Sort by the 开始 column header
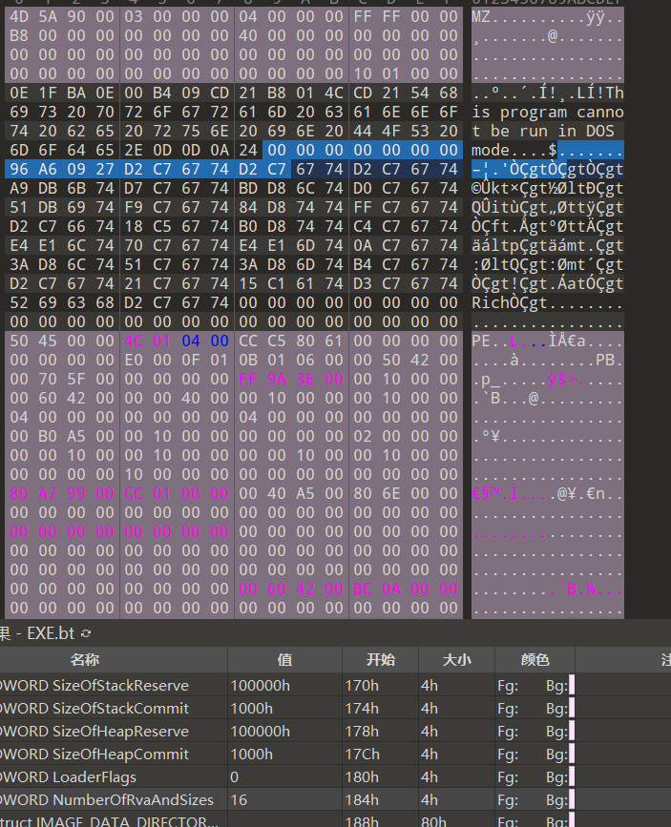The width and height of the screenshot is (671, 827). pos(380,660)
